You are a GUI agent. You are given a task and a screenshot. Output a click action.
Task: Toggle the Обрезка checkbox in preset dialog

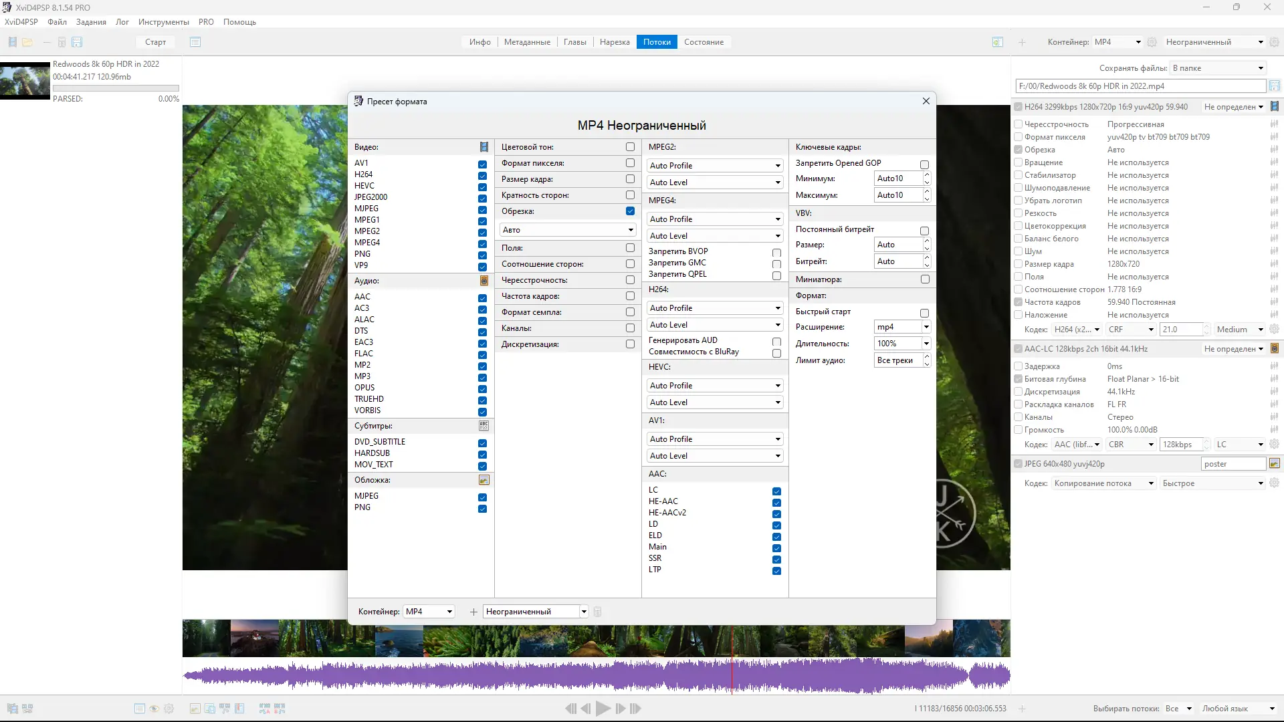[x=630, y=211]
